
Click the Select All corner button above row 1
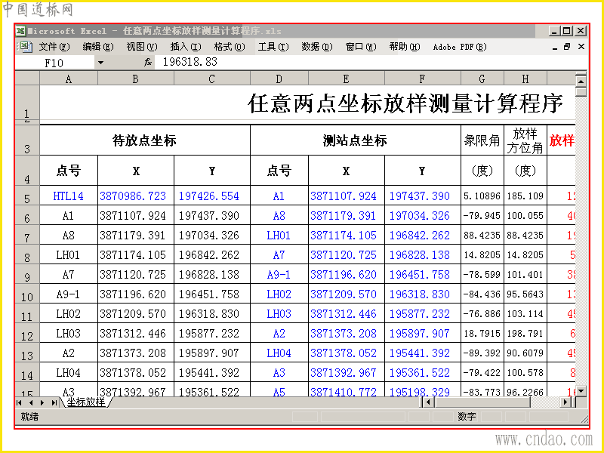coord(29,78)
